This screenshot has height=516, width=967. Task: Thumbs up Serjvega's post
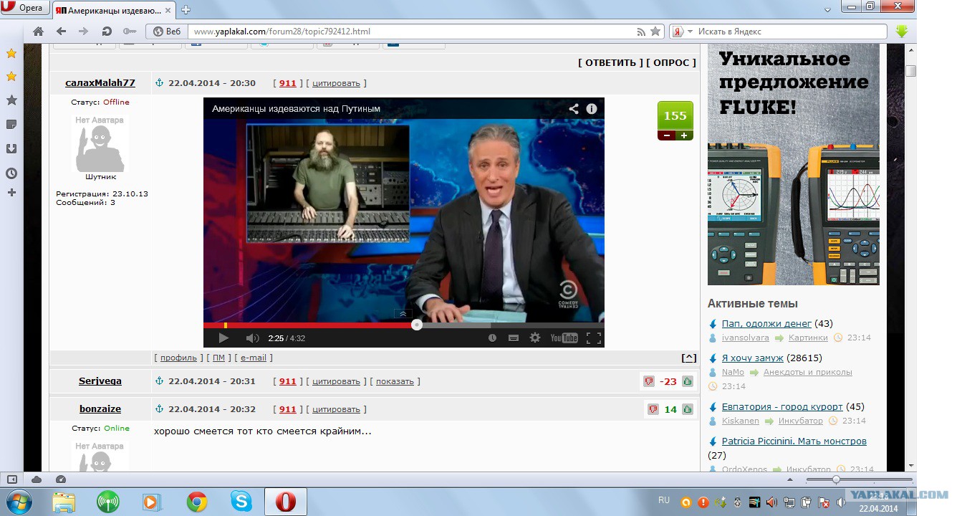click(688, 381)
